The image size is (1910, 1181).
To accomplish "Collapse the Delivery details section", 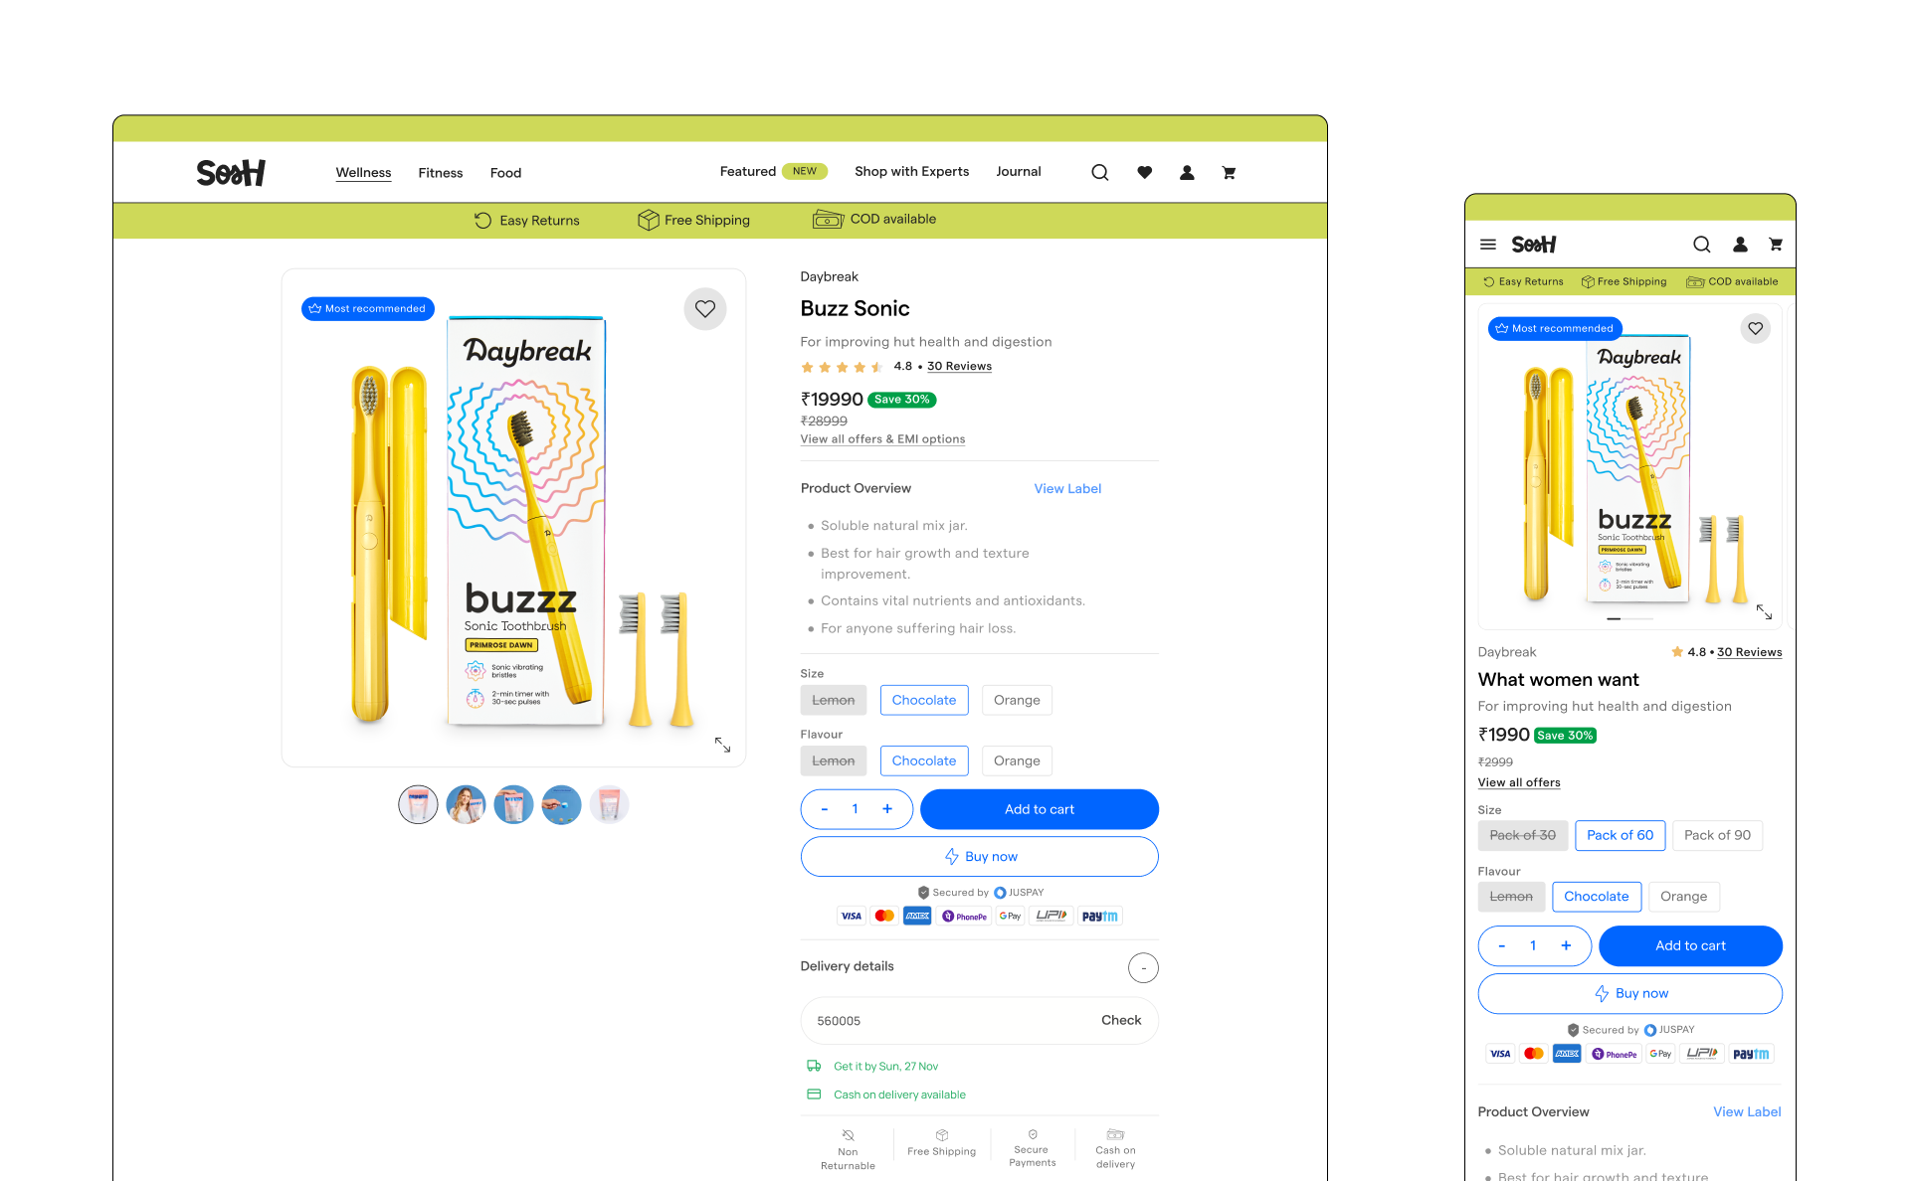I will pos(1143,967).
